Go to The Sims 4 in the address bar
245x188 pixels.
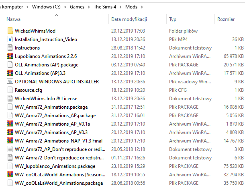(x=105, y=7)
